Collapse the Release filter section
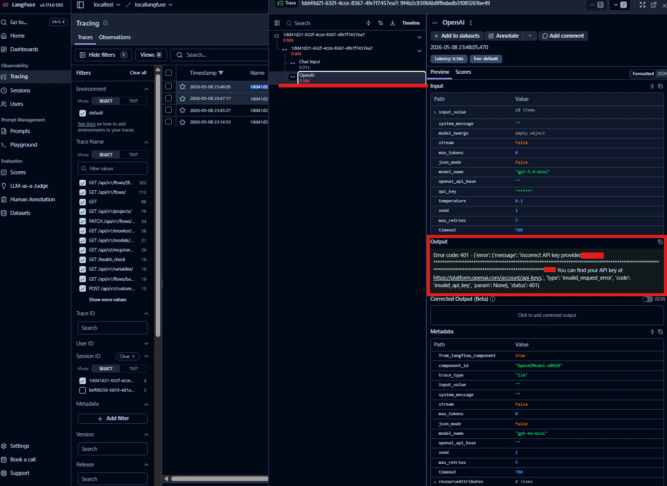 tap(146, 465)
